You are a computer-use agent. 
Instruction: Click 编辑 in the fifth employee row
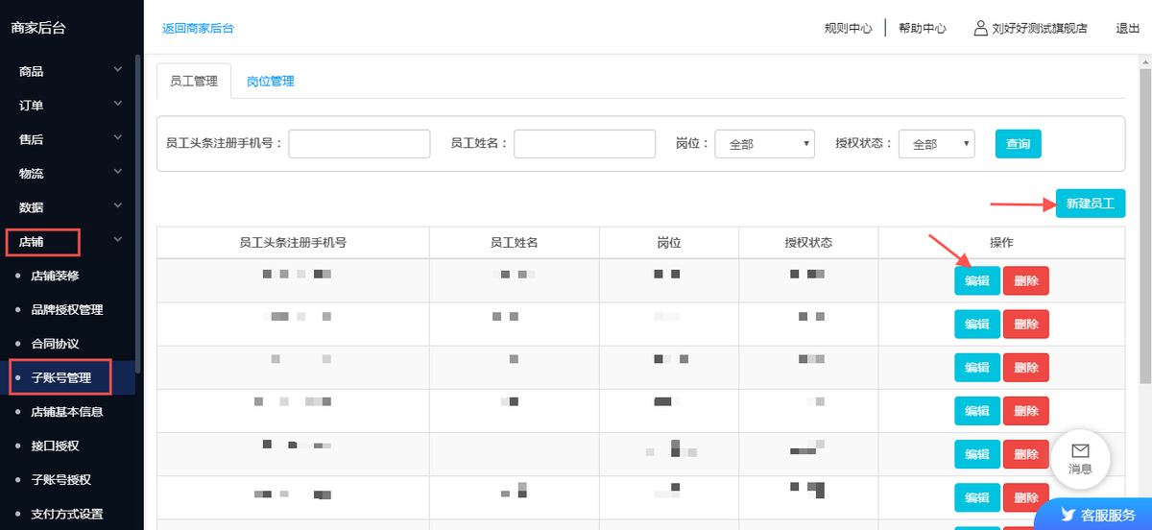(x=977, y=454)
